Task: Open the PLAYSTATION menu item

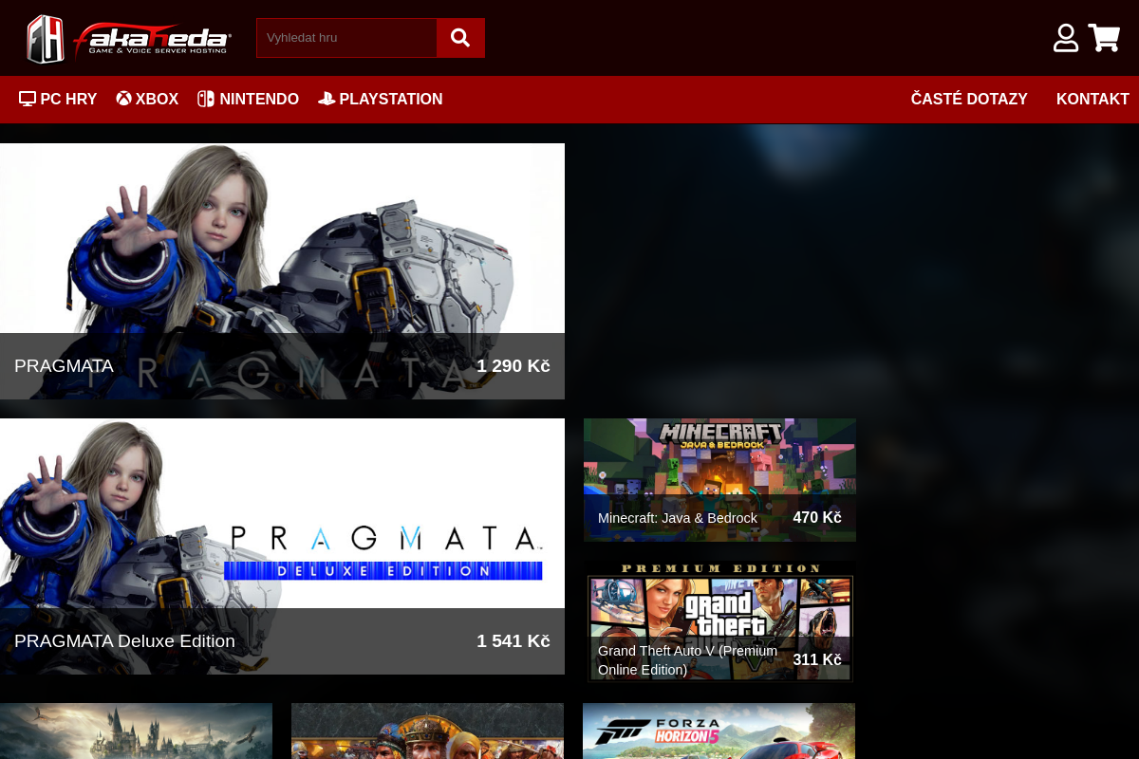Action: point(380,99)
